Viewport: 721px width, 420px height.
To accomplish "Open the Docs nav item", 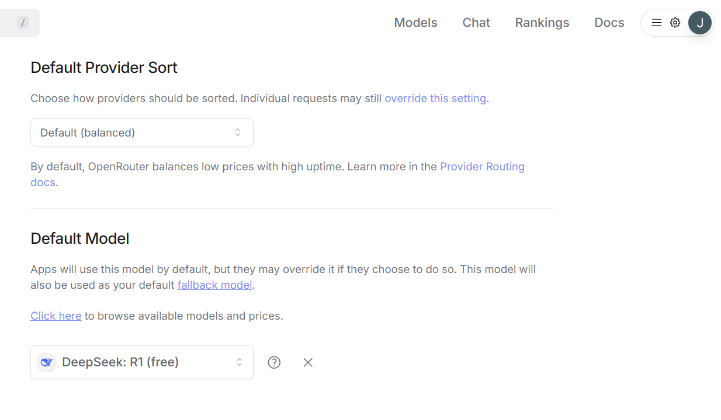I will tap(609, 23).
